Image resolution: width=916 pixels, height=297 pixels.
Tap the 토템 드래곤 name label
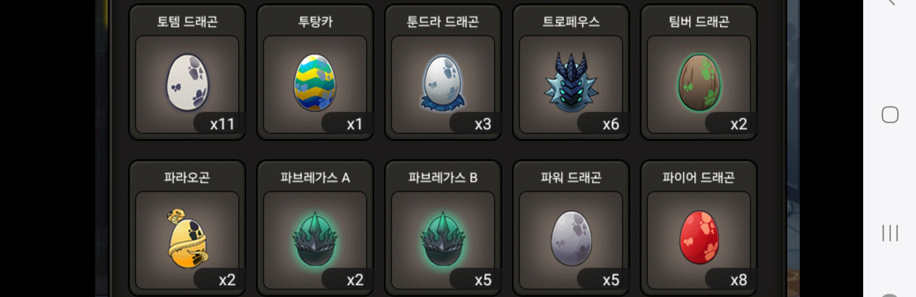[187, 21]
